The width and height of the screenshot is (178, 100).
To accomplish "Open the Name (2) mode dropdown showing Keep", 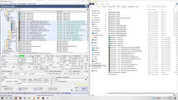I will (9, 67).
